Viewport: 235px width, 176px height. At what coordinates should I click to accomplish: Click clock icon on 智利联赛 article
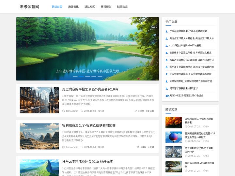[x=82, y=147]
